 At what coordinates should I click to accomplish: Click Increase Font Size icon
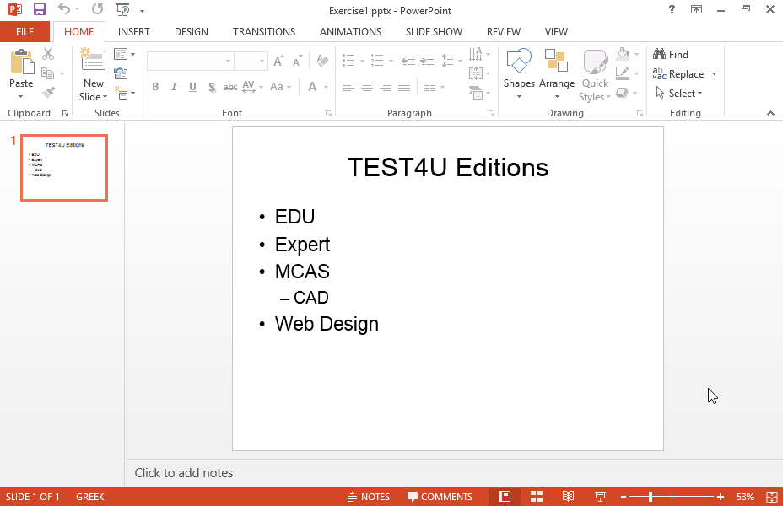[x=278, y=61]
